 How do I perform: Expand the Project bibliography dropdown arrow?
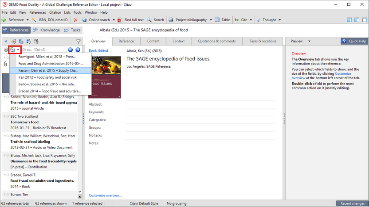pos(211,20)
